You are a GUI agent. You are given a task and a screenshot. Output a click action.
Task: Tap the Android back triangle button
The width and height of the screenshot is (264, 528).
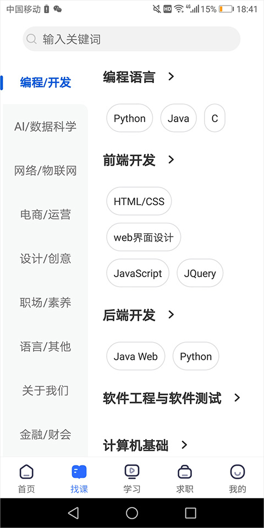point(73,513)
